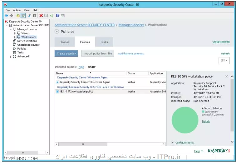The width and height of the screenshot is (236, 165).
Task: Open the Group settings link
Action: tap(221, 42)
